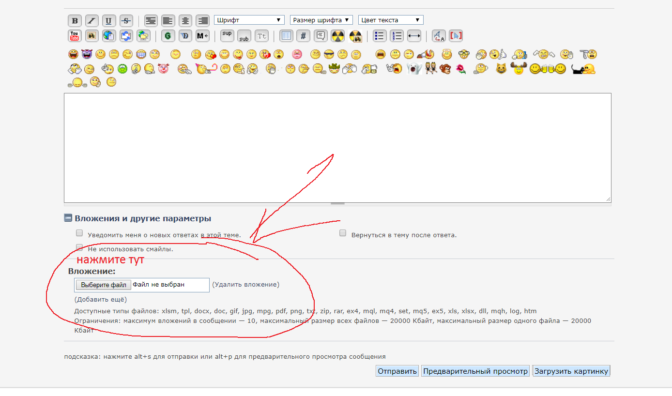Insert the white ghost smiley
672x396 pixels.
point(414,69)
